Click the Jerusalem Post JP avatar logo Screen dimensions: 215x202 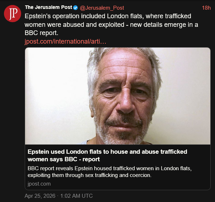pyautogui.click(x=13, y=14)
